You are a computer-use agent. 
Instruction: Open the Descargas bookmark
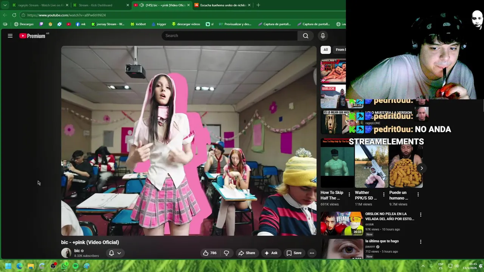coord(24,24)
